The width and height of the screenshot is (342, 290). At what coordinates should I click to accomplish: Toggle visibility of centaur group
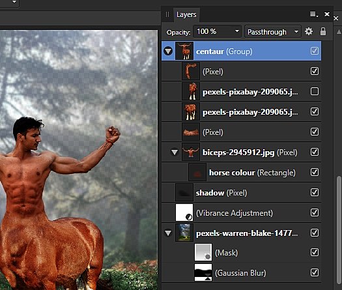pyautogui.click(x=315, y=51)
